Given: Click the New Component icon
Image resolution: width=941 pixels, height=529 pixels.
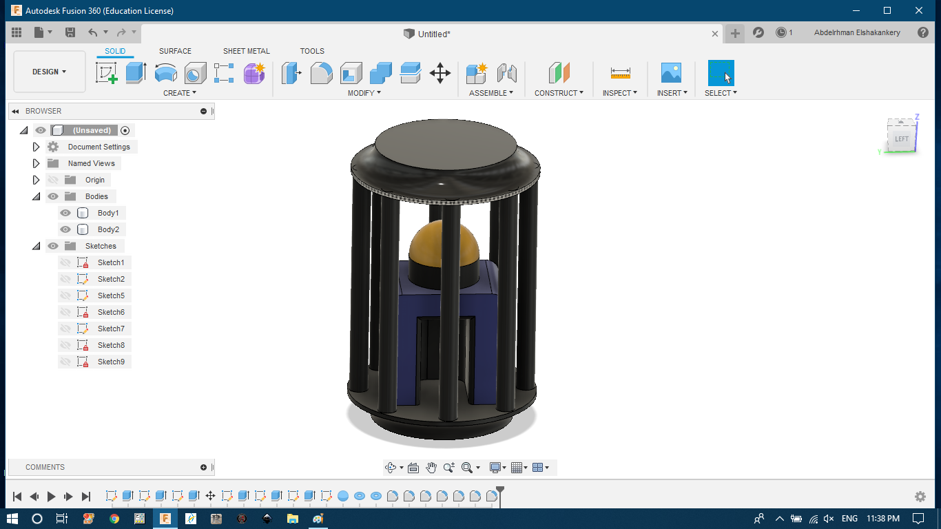Looking at the screenshot, I should click(476, 72).
